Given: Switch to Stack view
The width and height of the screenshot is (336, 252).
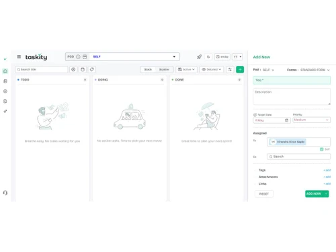Looking at the screenshot, I should pyautogui.click(x=148, y=69).
